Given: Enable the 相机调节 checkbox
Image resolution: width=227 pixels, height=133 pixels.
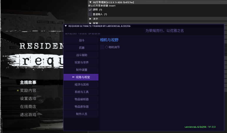Looking at the screenshot, I should (x=102, y=47).
